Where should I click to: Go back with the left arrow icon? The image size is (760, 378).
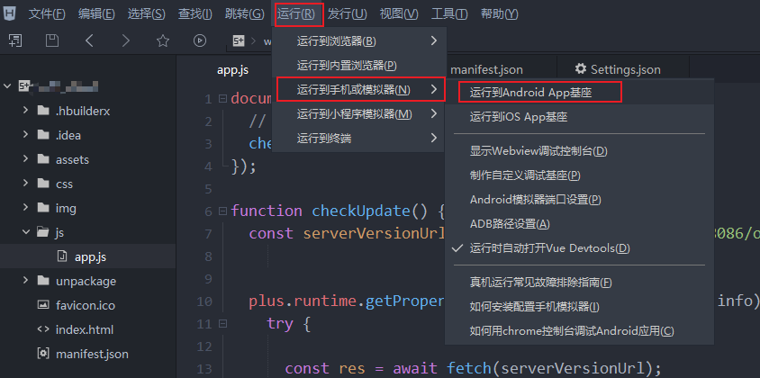[89, 40]
